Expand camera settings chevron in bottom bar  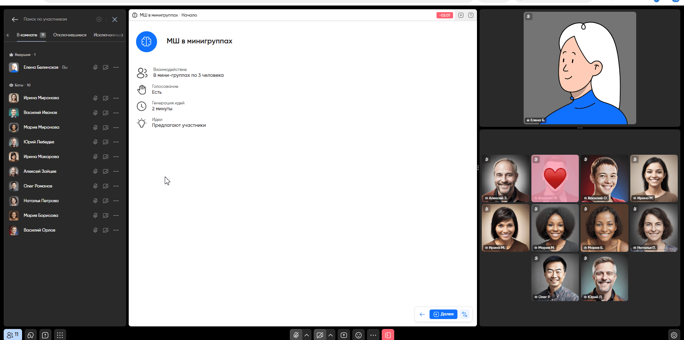[331, 335]
